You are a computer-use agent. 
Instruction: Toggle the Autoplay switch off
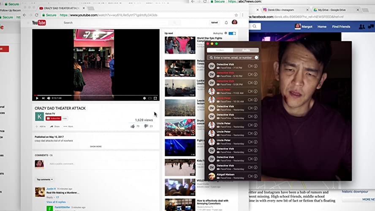coord(232,33)
